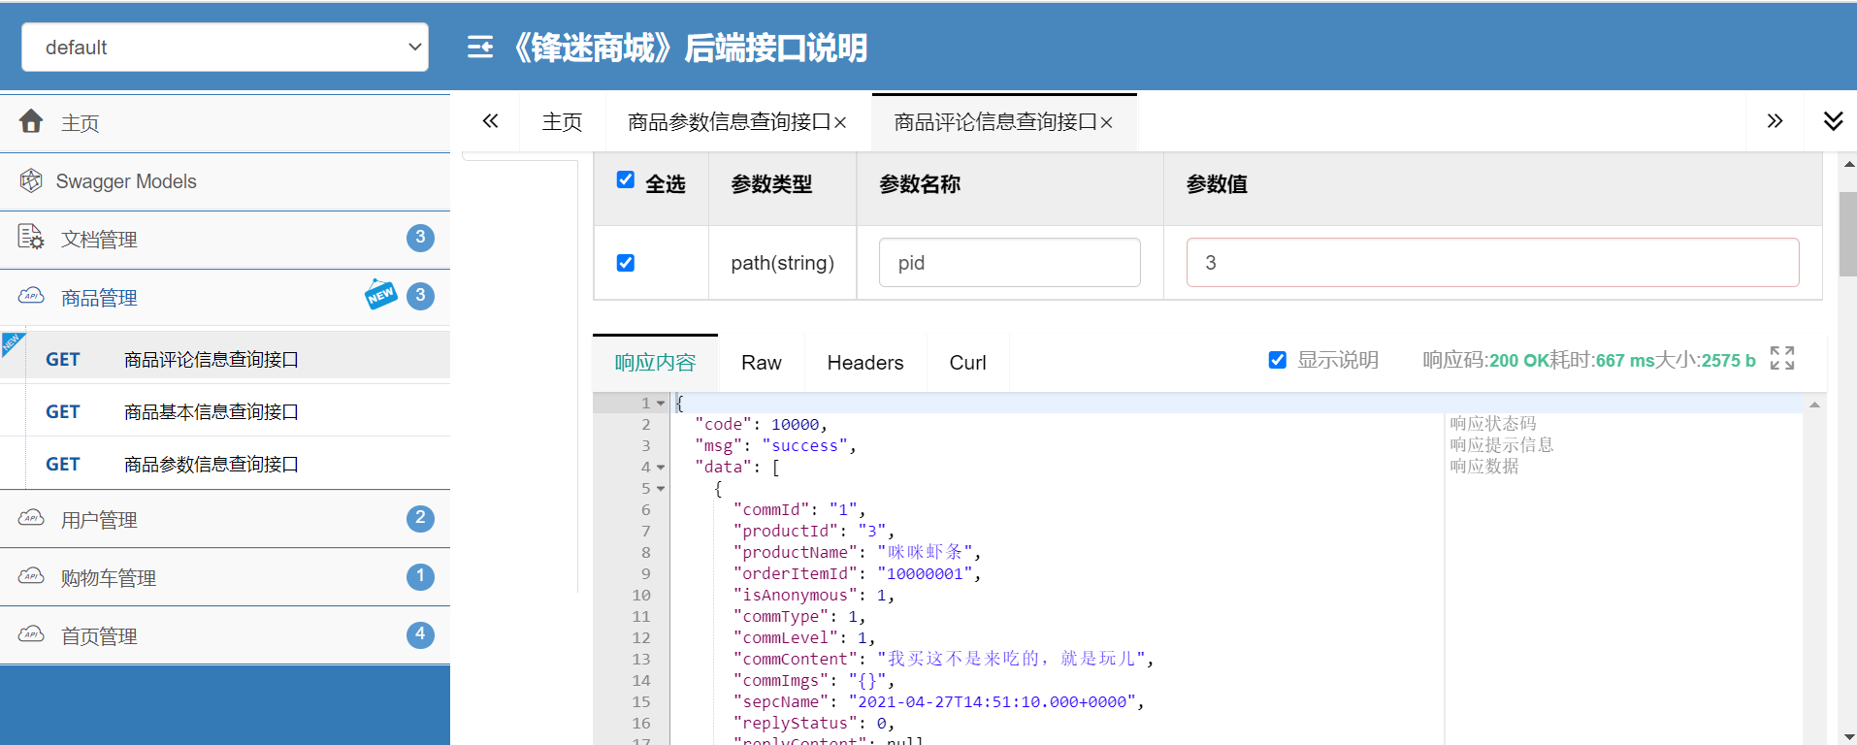
Task: Open the 响应内容 response tab
Action: coord(655,363)
